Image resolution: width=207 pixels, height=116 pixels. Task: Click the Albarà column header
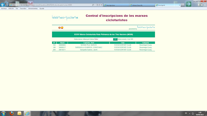[x=62, y=43]
